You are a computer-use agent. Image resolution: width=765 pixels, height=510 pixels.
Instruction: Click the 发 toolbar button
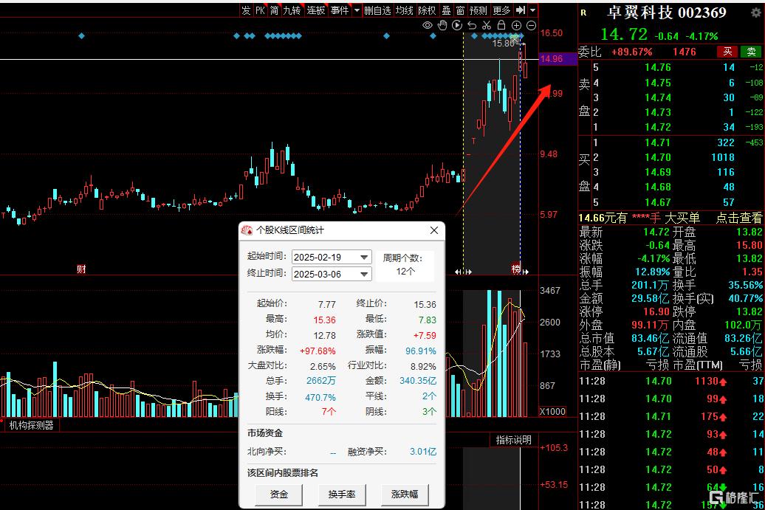246,10
